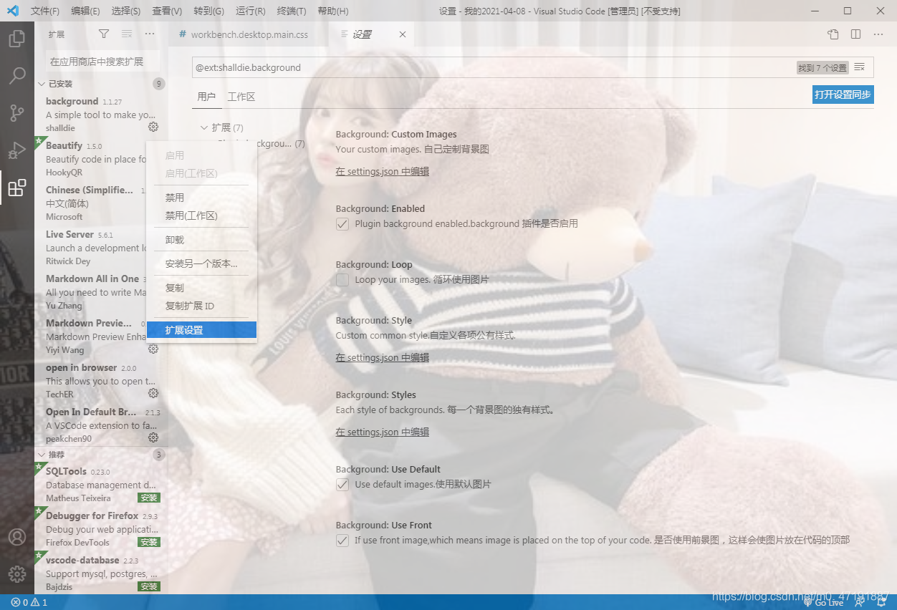897x610 pixels.
Task: Toggle the Background: Use Front checkbox
Action: pyautogui.click(x=342, y=541)
